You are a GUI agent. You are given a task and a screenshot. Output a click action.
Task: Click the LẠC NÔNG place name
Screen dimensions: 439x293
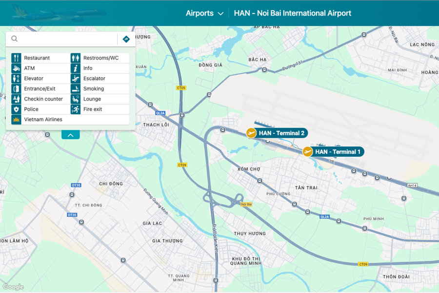422,44
